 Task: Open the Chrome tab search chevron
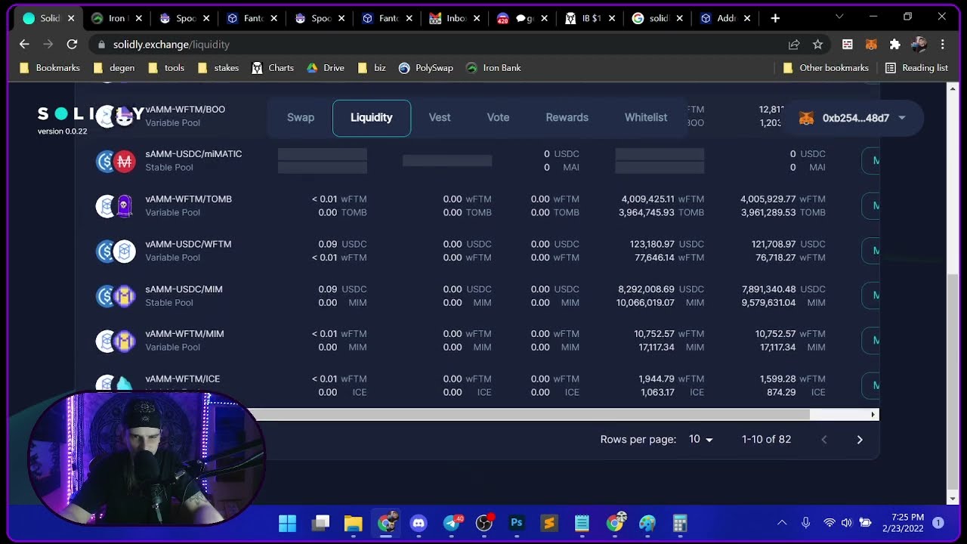[x=839, y=17]
